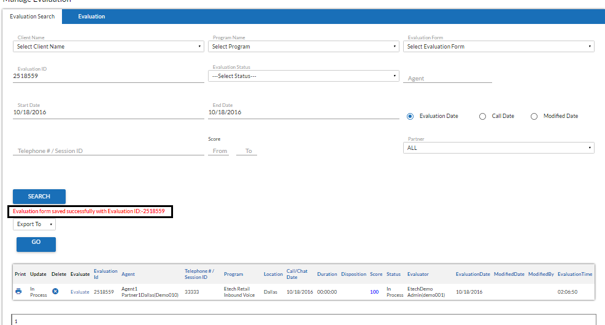Click the Telephone # / Session ID field
Viewport: 605px width, 325px height.
(x=109, y=151)
